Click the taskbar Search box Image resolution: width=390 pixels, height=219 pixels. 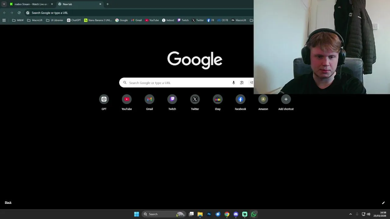tap(164, 214)
